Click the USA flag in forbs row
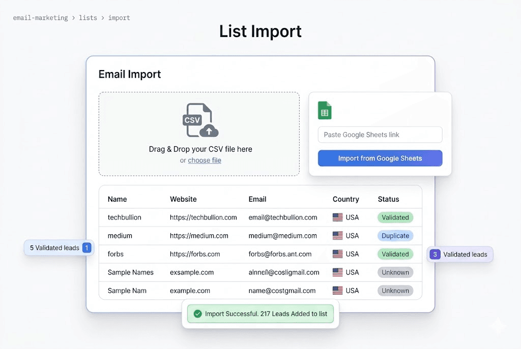The image size is (521, 349). click(x=338, y=254)
